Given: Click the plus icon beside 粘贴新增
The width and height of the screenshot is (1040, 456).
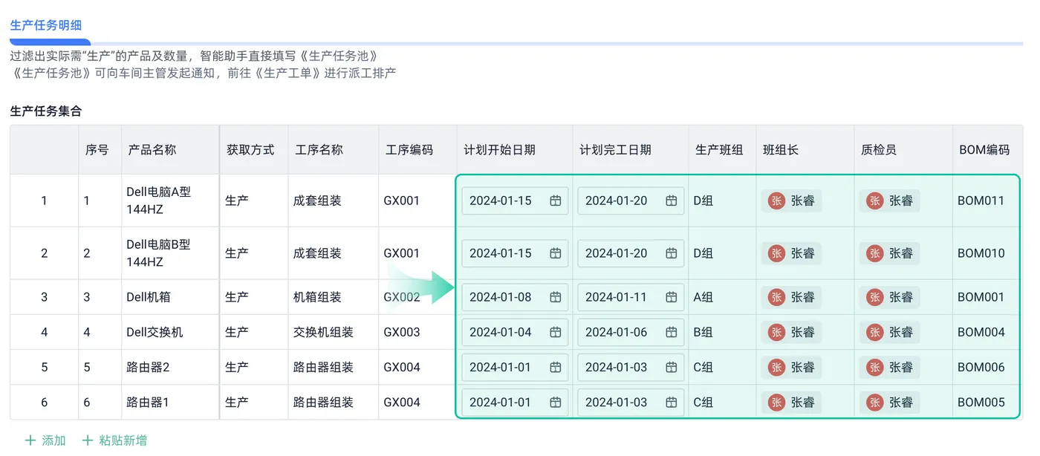Looking at the screenshot, I should (88, 440).
